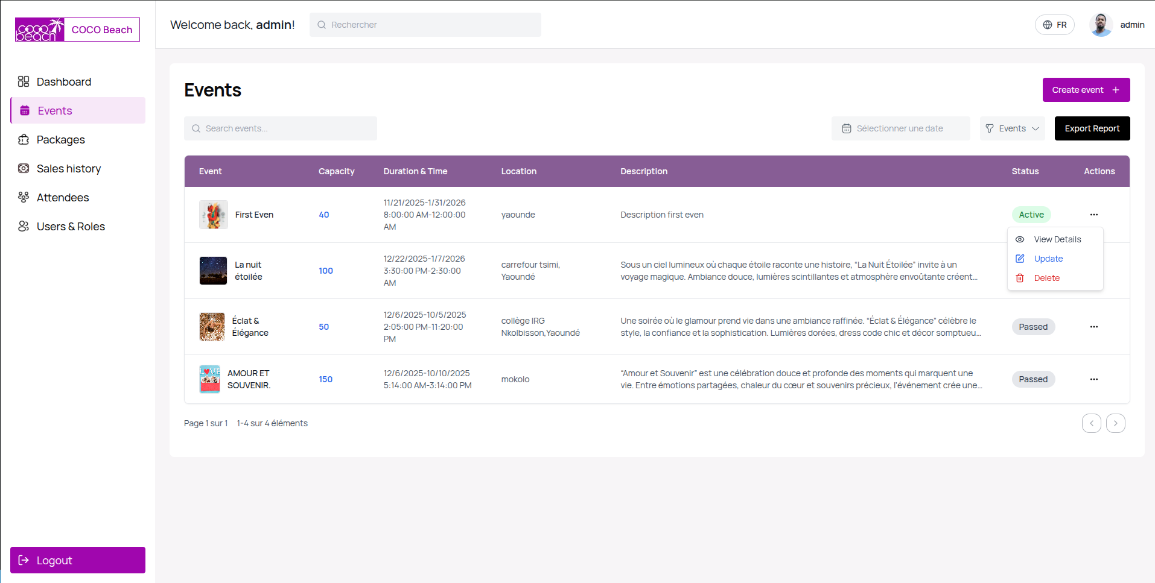
Task: Click the Create event button
Action: [x=1086, y=90]
